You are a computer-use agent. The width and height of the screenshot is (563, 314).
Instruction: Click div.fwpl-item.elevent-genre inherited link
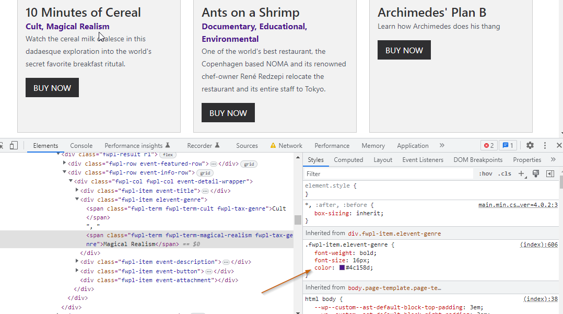394,234
